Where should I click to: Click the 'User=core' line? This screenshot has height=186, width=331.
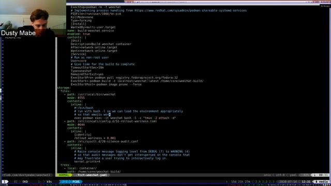(x=79, y=61)
